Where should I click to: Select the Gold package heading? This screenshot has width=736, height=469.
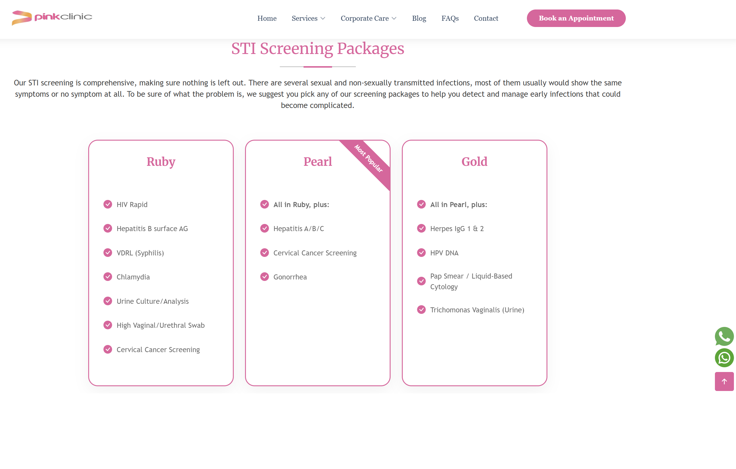click(474, 161)
